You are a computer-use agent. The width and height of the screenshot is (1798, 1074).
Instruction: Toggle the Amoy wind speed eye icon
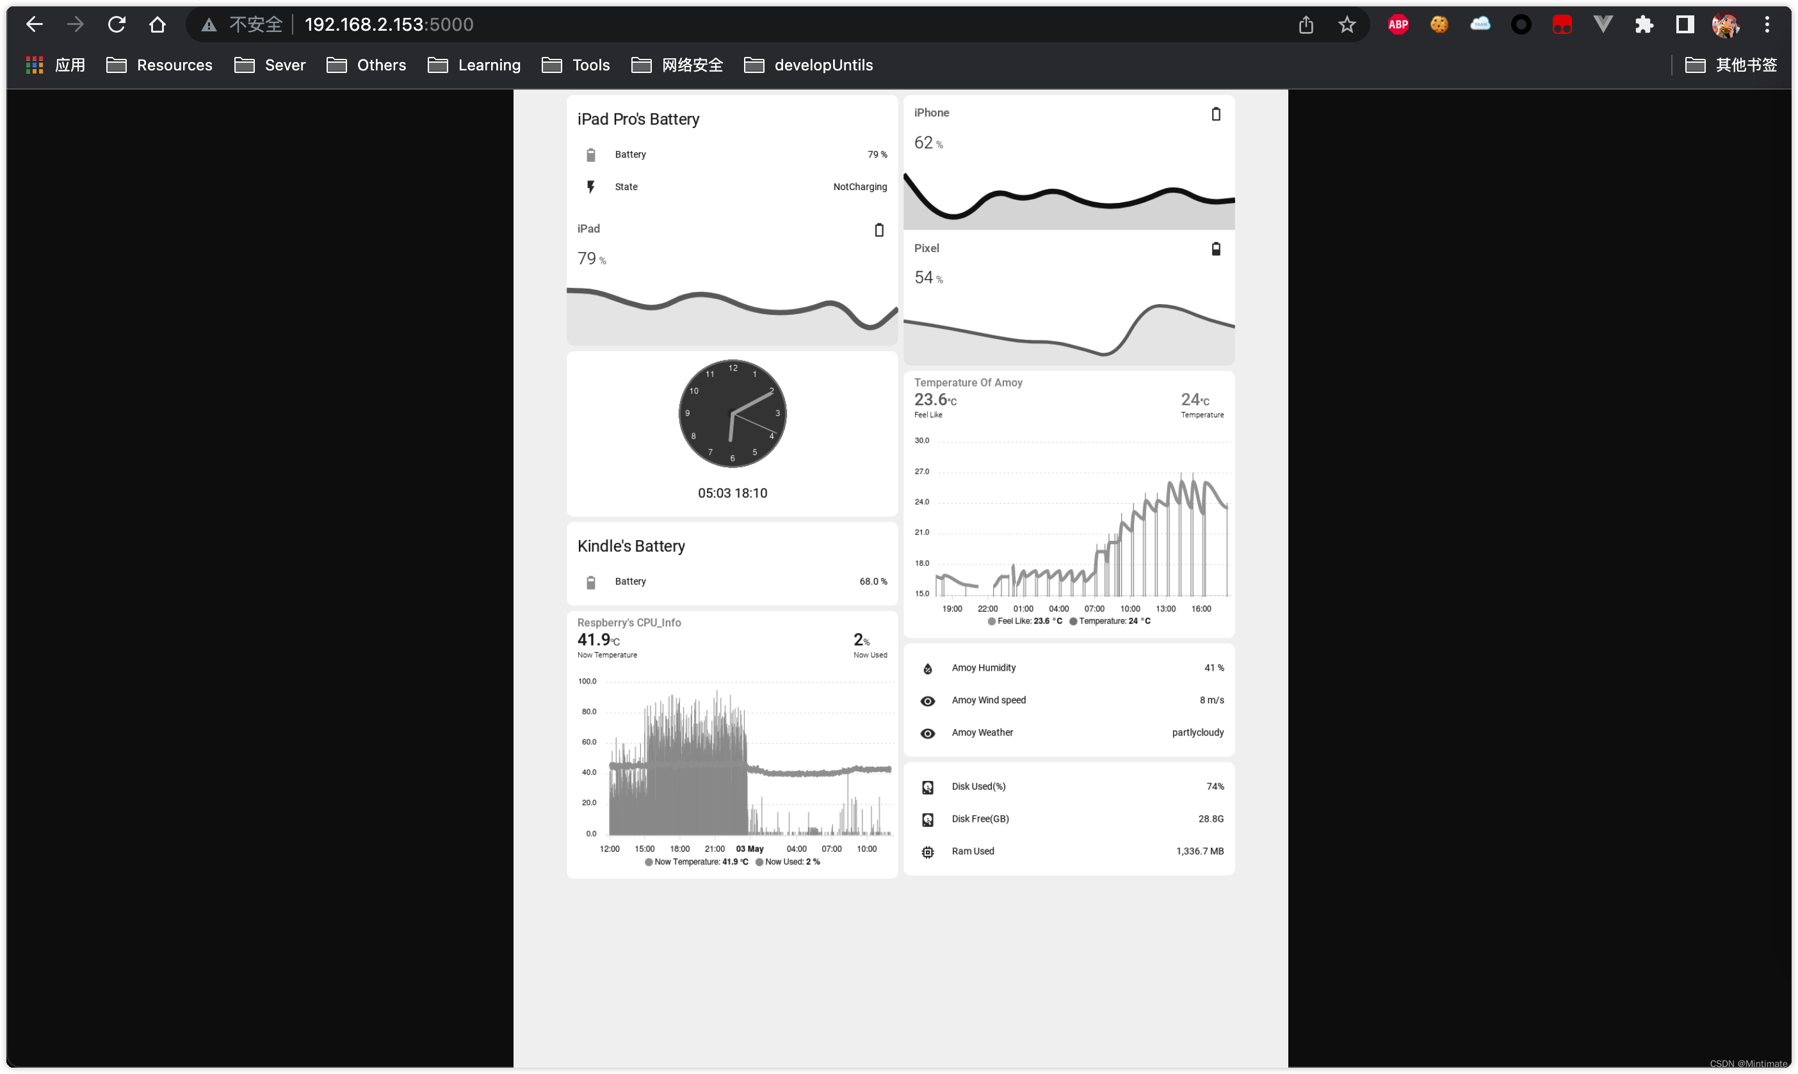[927, 700]
